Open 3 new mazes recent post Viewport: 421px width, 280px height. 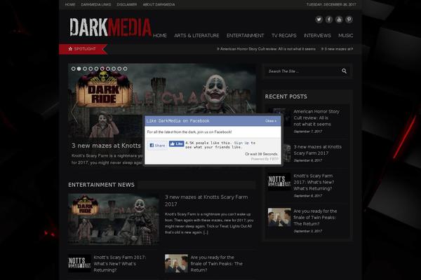[317, 150]
